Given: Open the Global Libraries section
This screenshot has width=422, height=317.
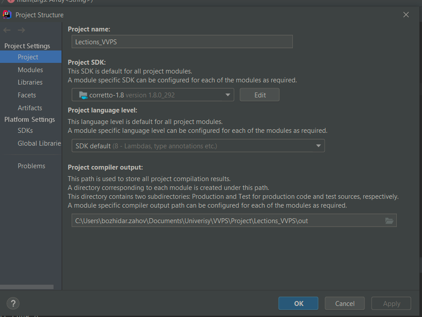Looking at the screenshot, I should coord(39,143).
